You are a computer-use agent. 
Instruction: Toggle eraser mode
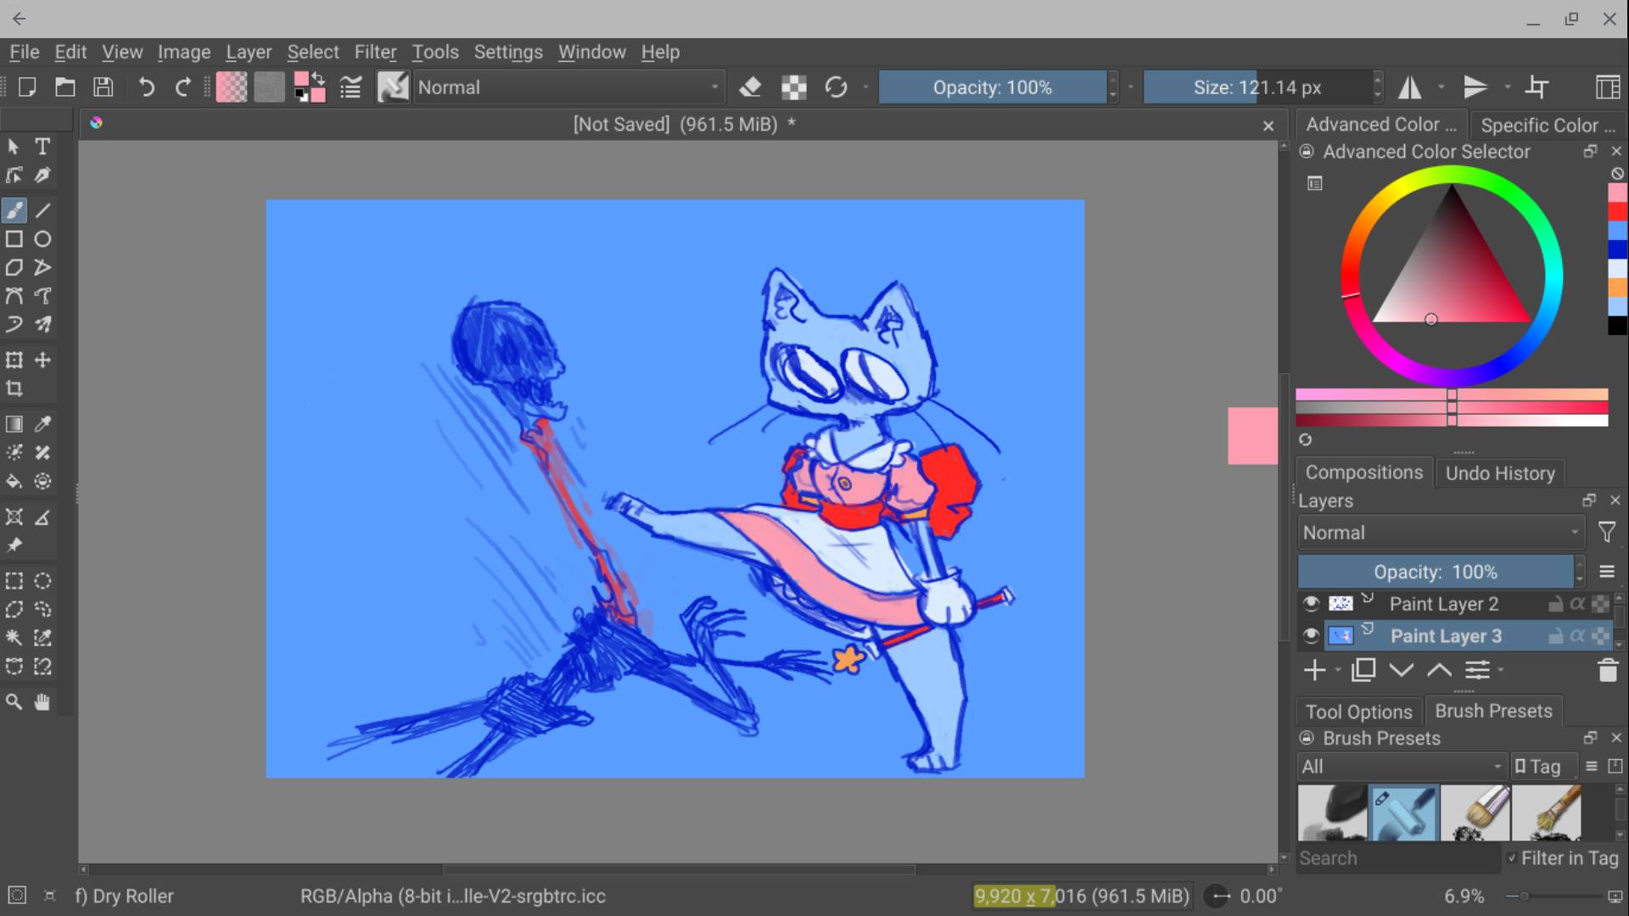click(750, 87)
